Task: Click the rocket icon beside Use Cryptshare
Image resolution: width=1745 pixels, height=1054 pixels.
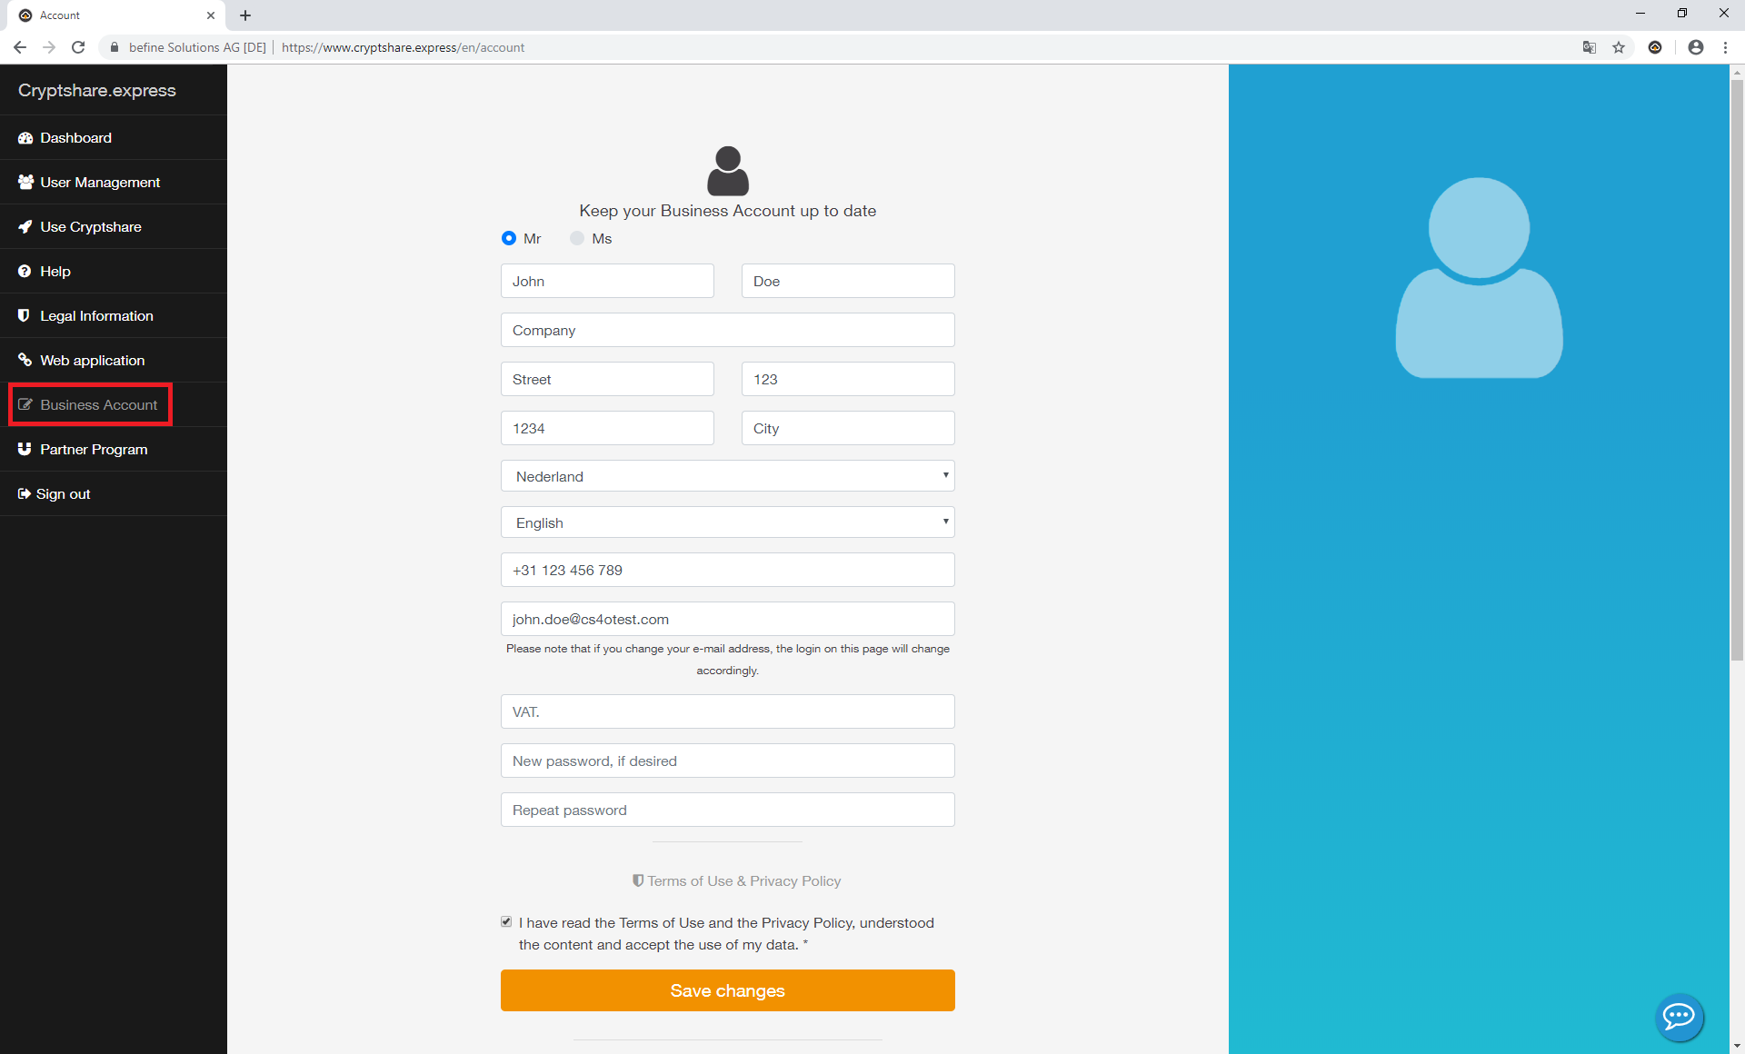Action: [x=25, y=227]
